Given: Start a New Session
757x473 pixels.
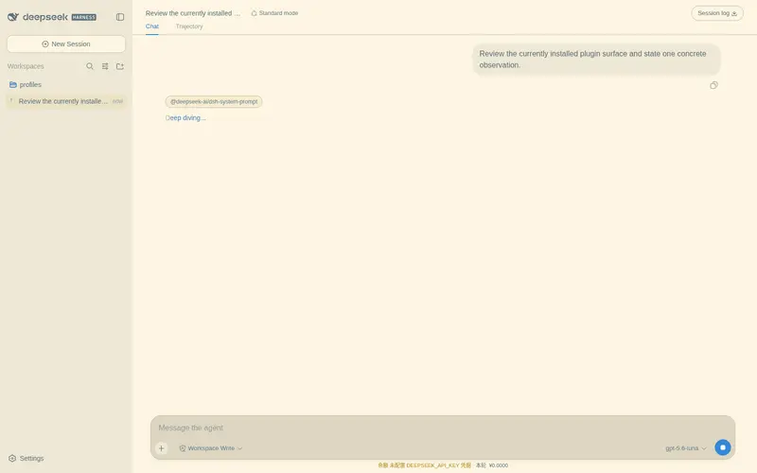Looking at the screenshot, I should [66, 44].
